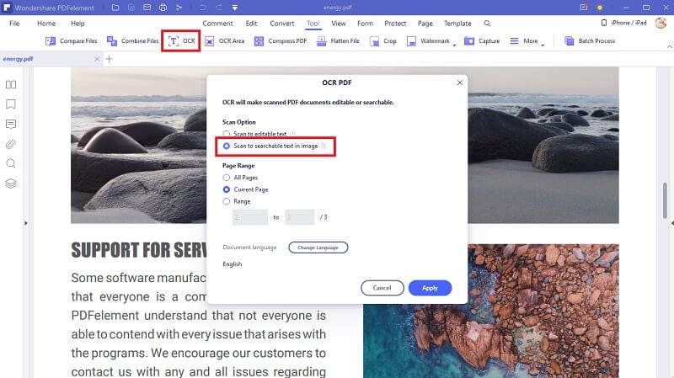Click the open folder icon in title bar
The height and width of the screenshot is (378, 674).
pyautogui.click(x=115, y=8)
